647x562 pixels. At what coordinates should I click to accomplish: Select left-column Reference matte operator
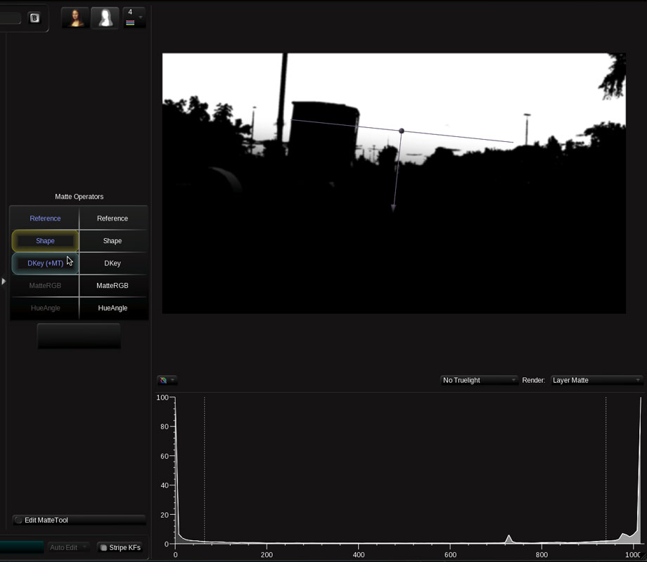(x=45, y=218)
